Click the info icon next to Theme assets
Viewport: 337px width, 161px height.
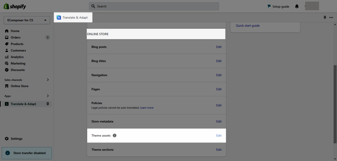tap(115, 135)
